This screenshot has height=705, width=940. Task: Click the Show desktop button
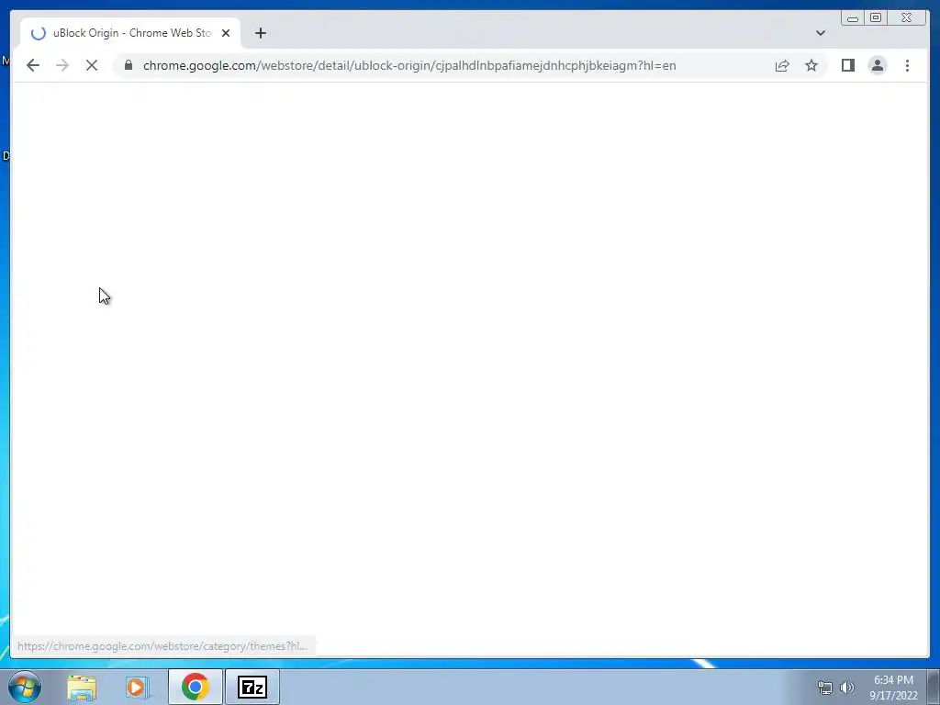[934, 687]
